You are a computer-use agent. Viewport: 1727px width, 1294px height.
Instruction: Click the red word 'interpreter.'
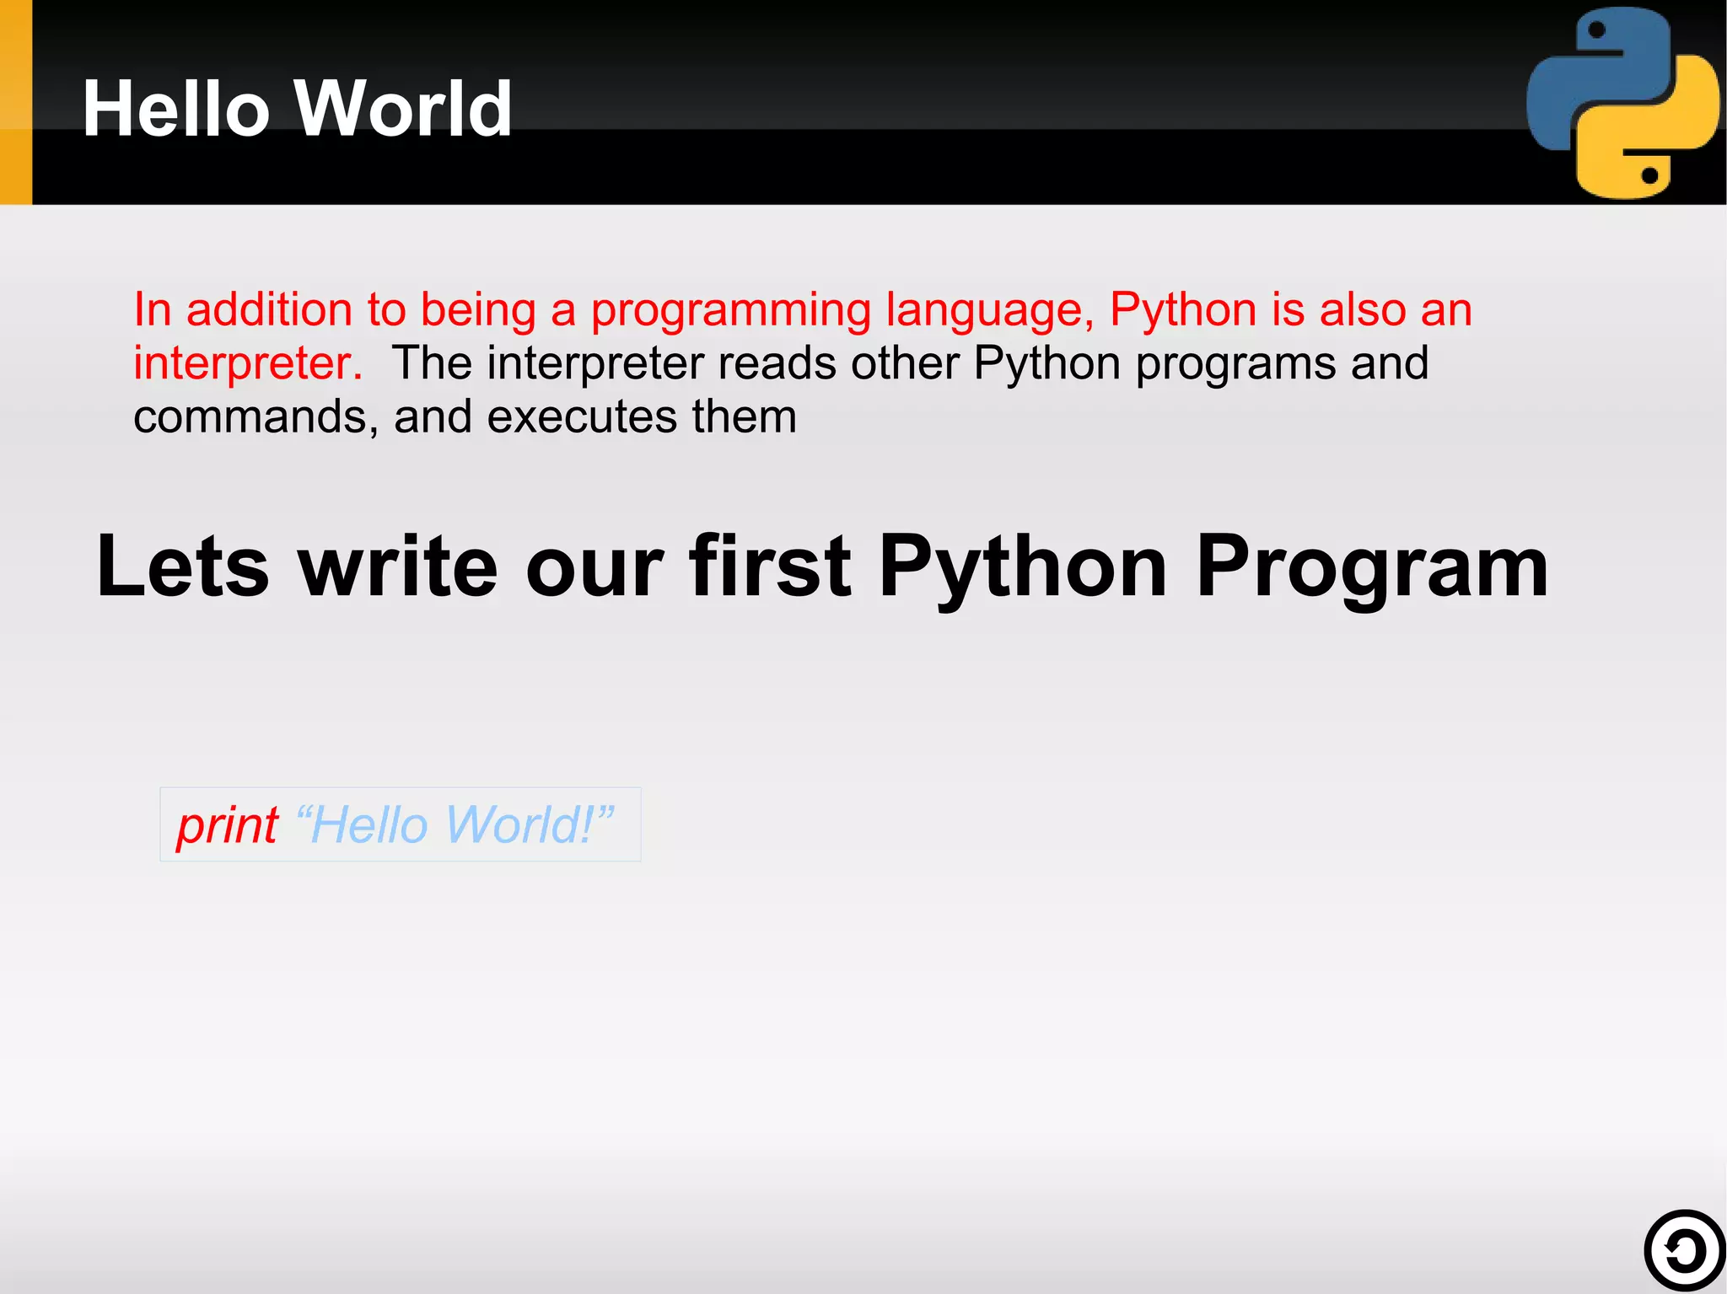point(248,363)
